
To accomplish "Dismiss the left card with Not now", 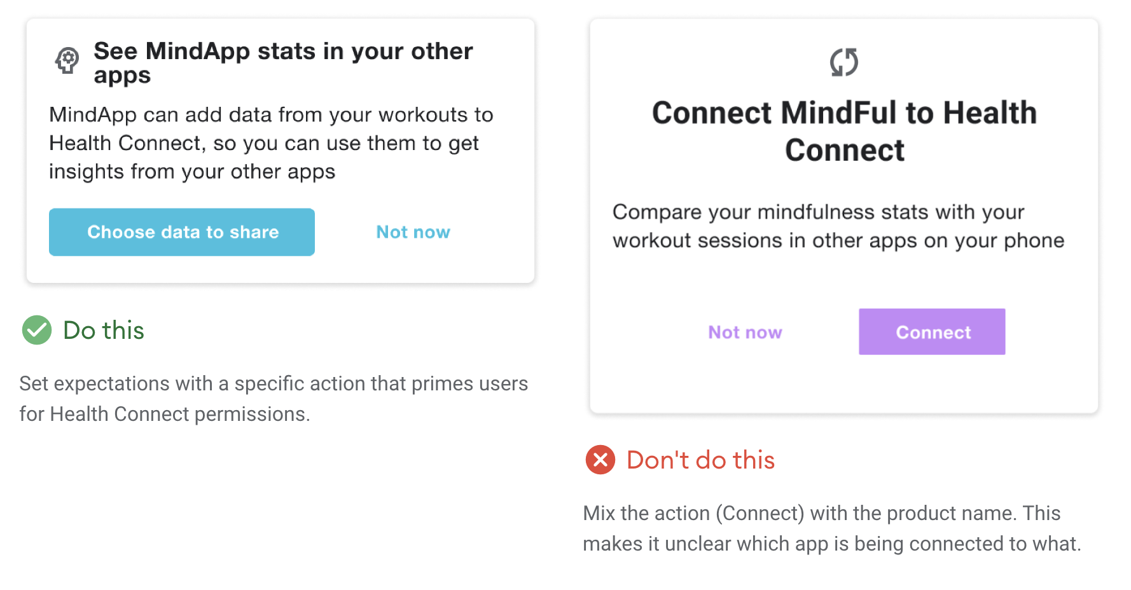I will [x=413, y=232].
